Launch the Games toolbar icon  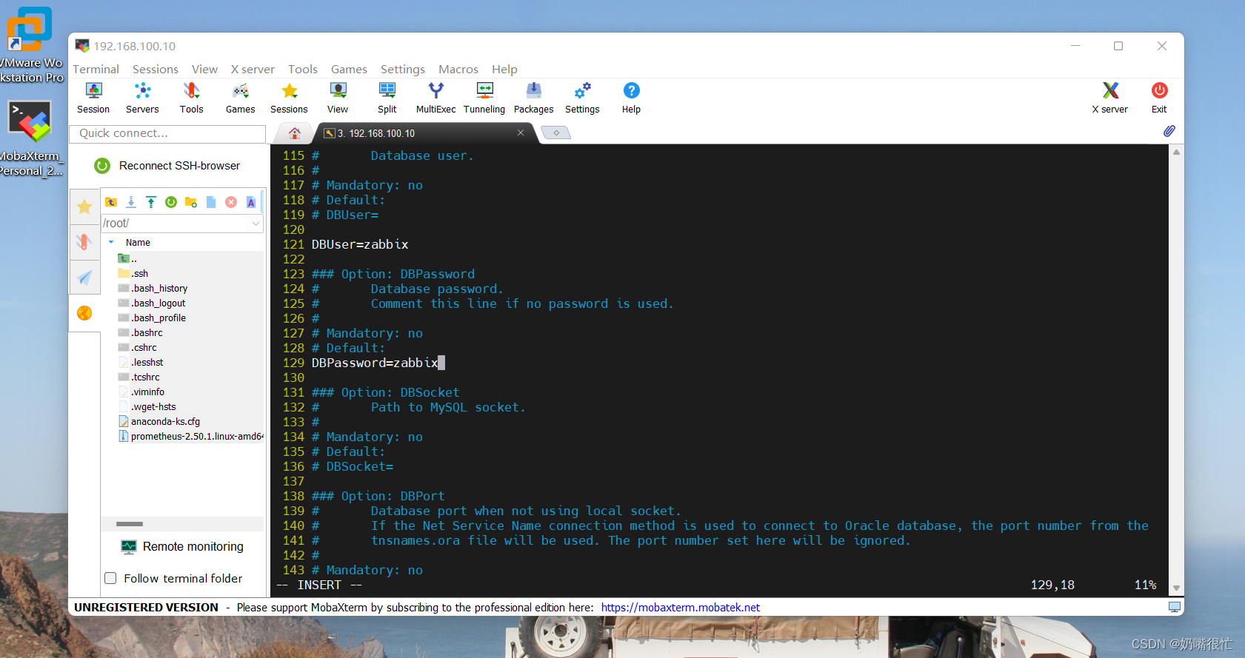[240, 98]
